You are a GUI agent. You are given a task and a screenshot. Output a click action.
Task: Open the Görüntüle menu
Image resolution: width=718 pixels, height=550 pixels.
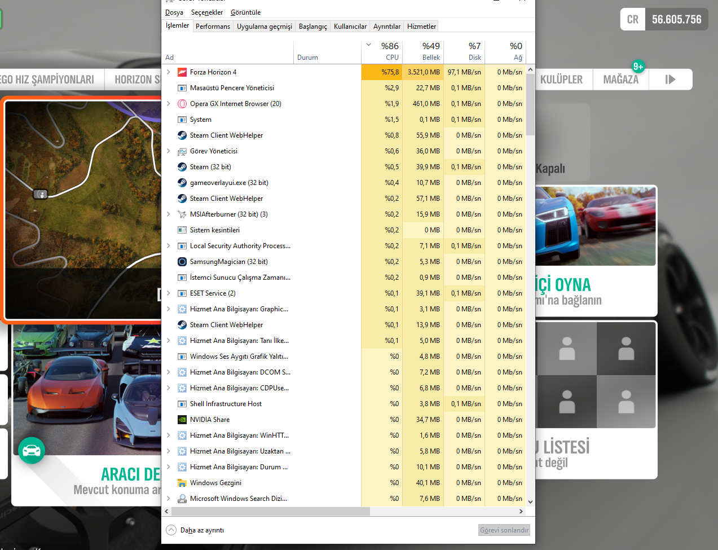tap(245, 12)
